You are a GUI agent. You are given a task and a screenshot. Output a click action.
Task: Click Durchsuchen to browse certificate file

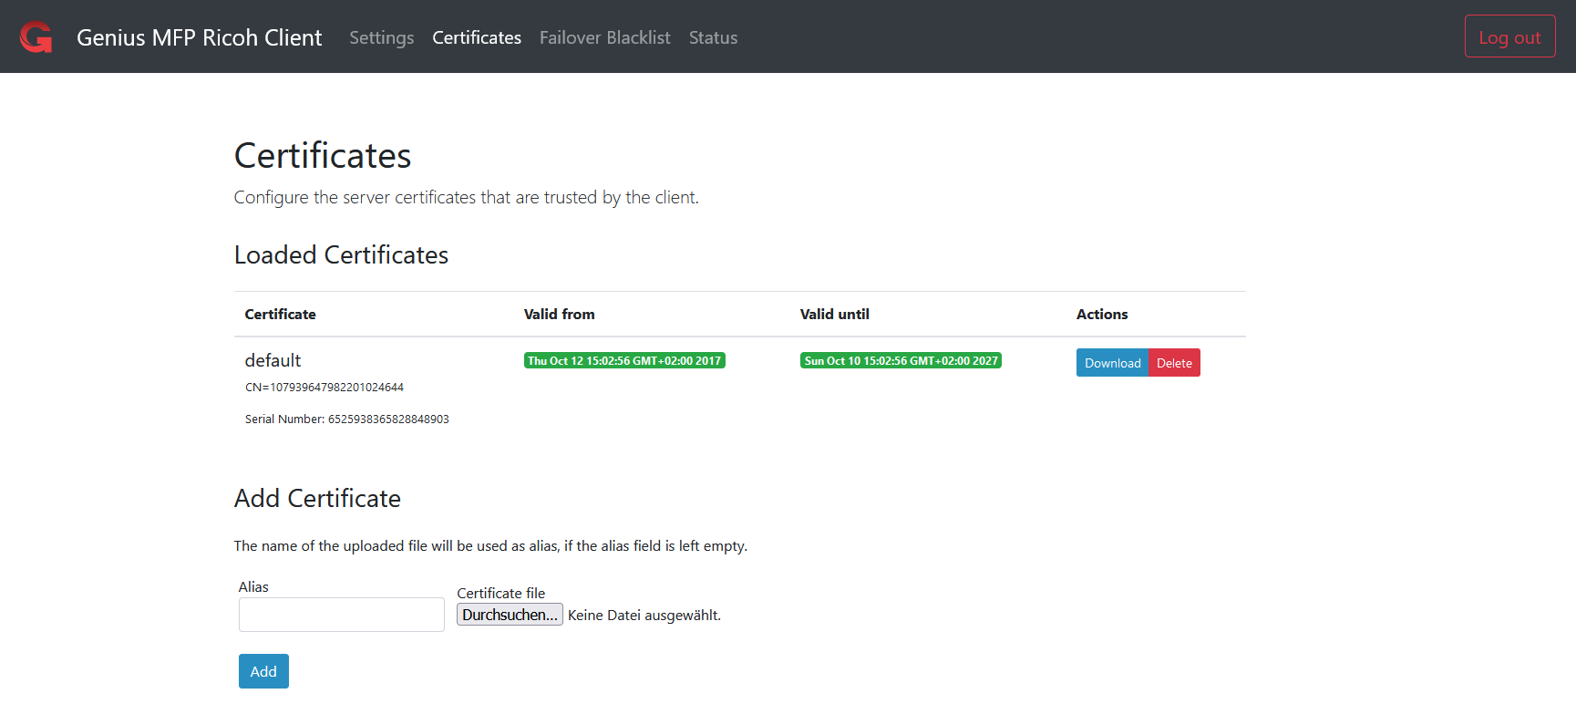pyautogui.click(x=510, y=615)
